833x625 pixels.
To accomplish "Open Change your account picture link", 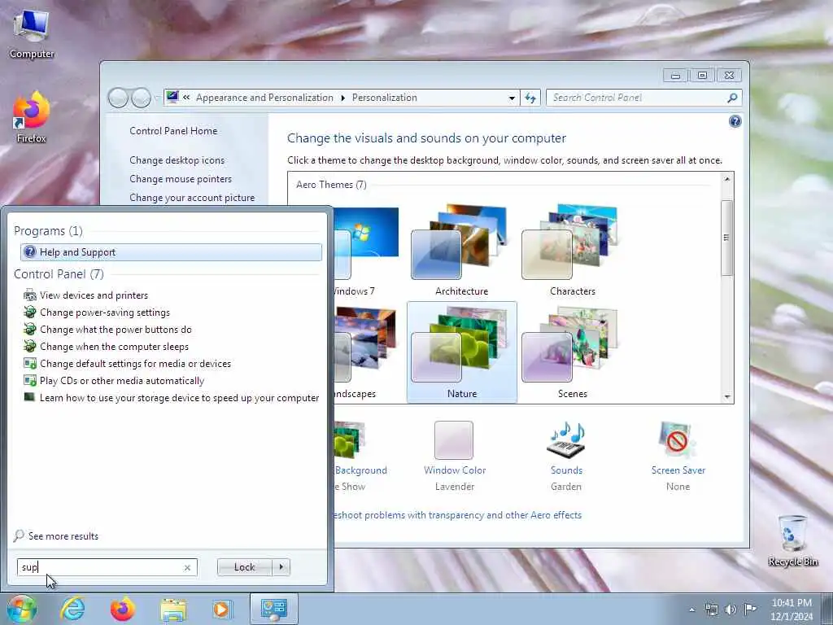I will pos(192,197).
